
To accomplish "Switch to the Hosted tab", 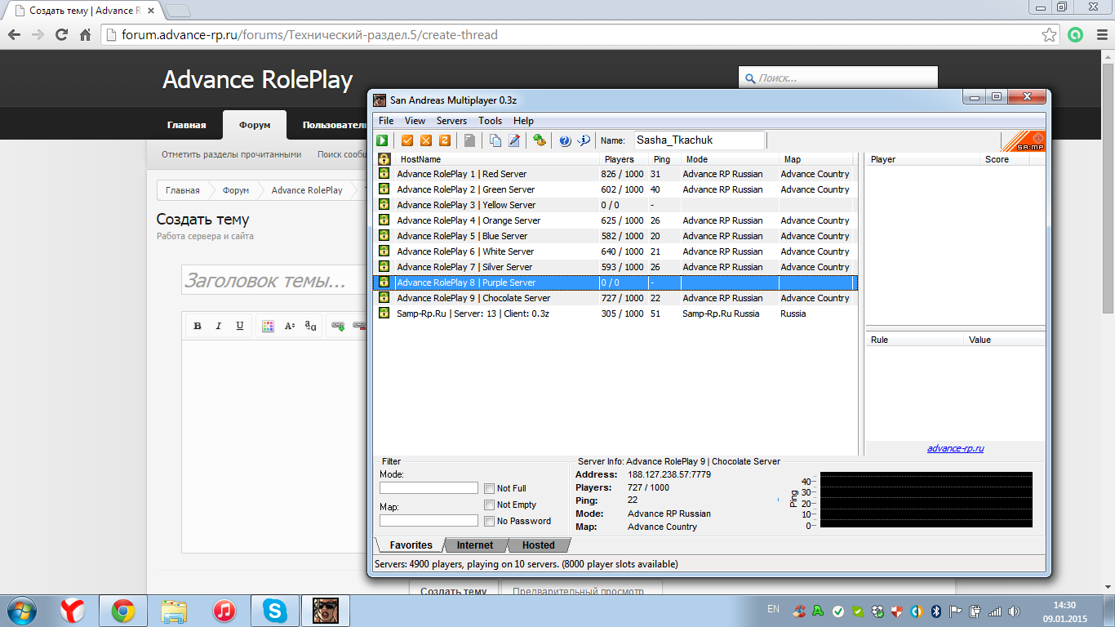I will pyautogui.click(x=539, y=545).
